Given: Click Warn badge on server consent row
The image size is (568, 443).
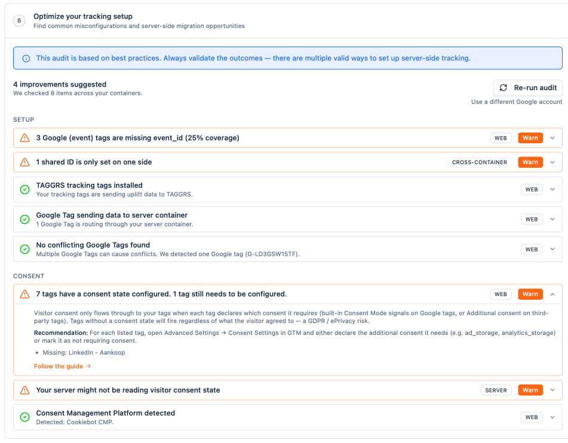Looking at the screenshot, I should tap(530, 390).
